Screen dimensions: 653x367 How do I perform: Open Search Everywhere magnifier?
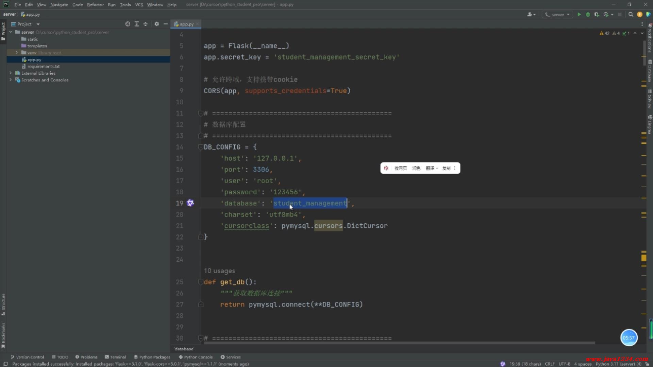(x=631, y=14)
